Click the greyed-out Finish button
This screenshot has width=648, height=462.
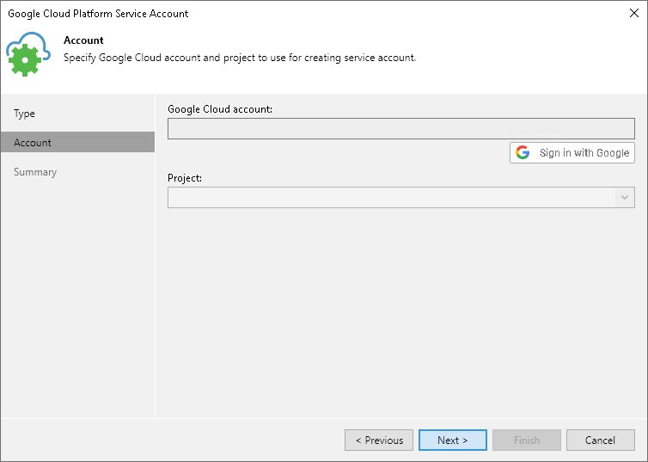point(527,440)
